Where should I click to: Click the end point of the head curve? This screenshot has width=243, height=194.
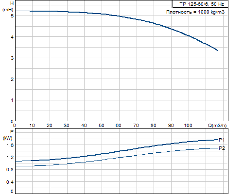click(x=218, y=50)
